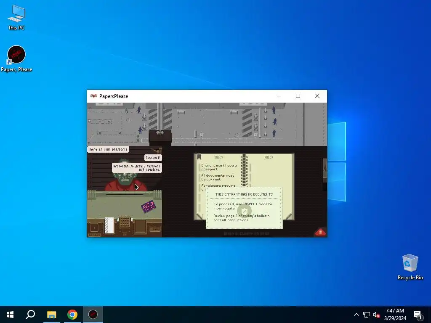This screenshot has width=431, height=323.
Task: Open taskbar Search
Action: pyautogui.click(x=30, y=315)
